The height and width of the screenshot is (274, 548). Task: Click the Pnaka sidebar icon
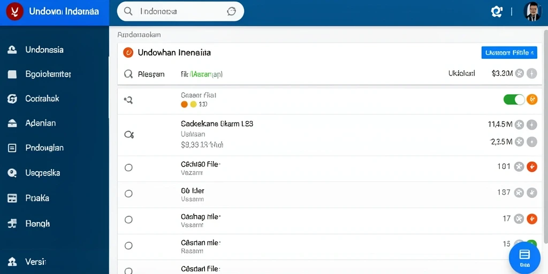(x=12, y=198)
